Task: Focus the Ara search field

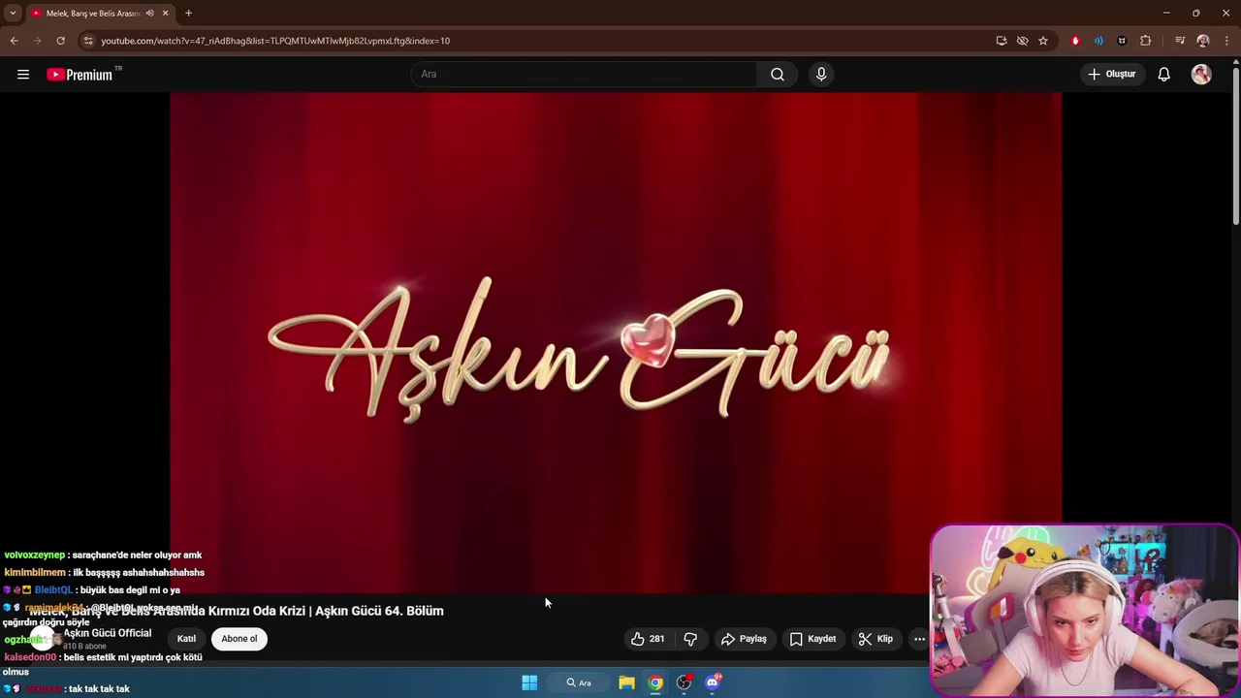Action: pos(585,74)
